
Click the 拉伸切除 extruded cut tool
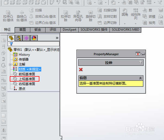(66, 16)
